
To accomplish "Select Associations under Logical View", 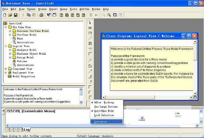I will click(x=25, y=65).
